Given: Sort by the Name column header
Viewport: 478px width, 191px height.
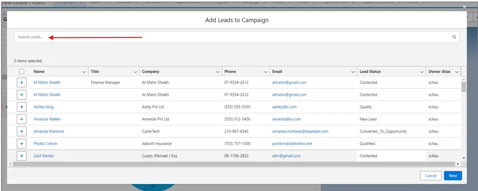Looking at the screenshot, I should [39, 71].
